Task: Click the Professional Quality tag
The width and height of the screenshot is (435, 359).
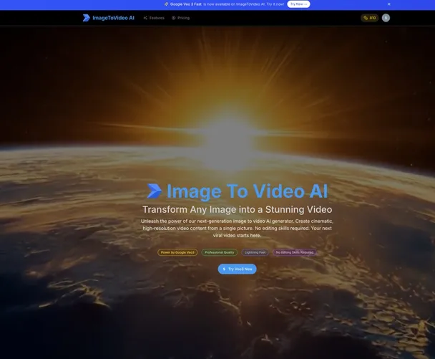Action: point(219,252)
